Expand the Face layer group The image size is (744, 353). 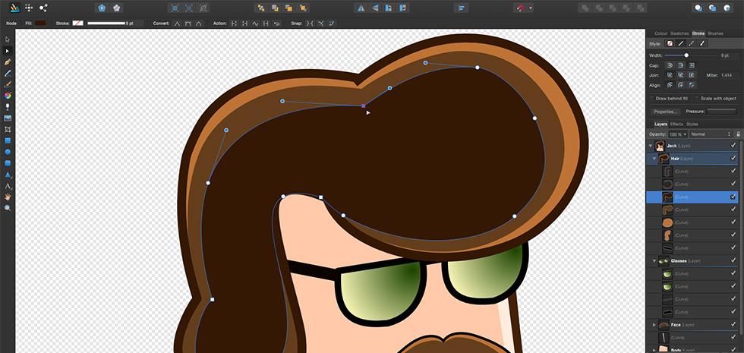pos(654,324)
